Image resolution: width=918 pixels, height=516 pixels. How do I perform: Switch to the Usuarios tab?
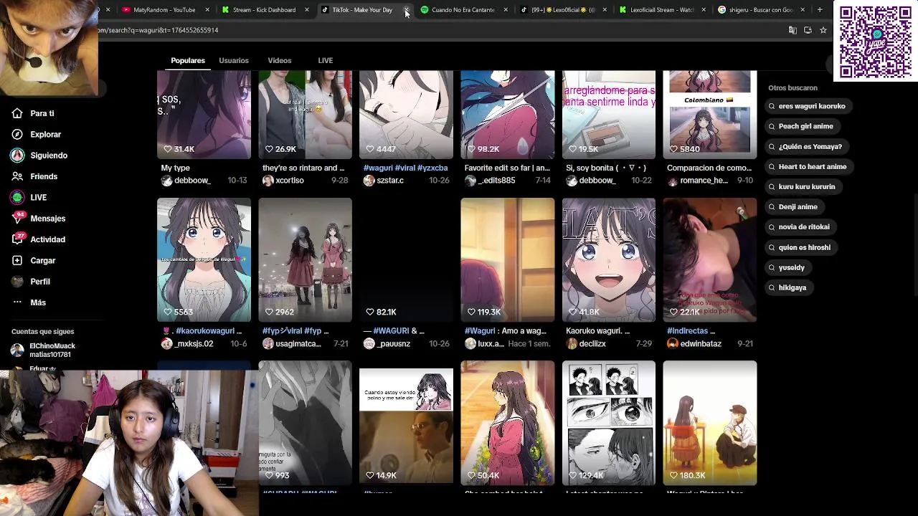pos(234,60)
